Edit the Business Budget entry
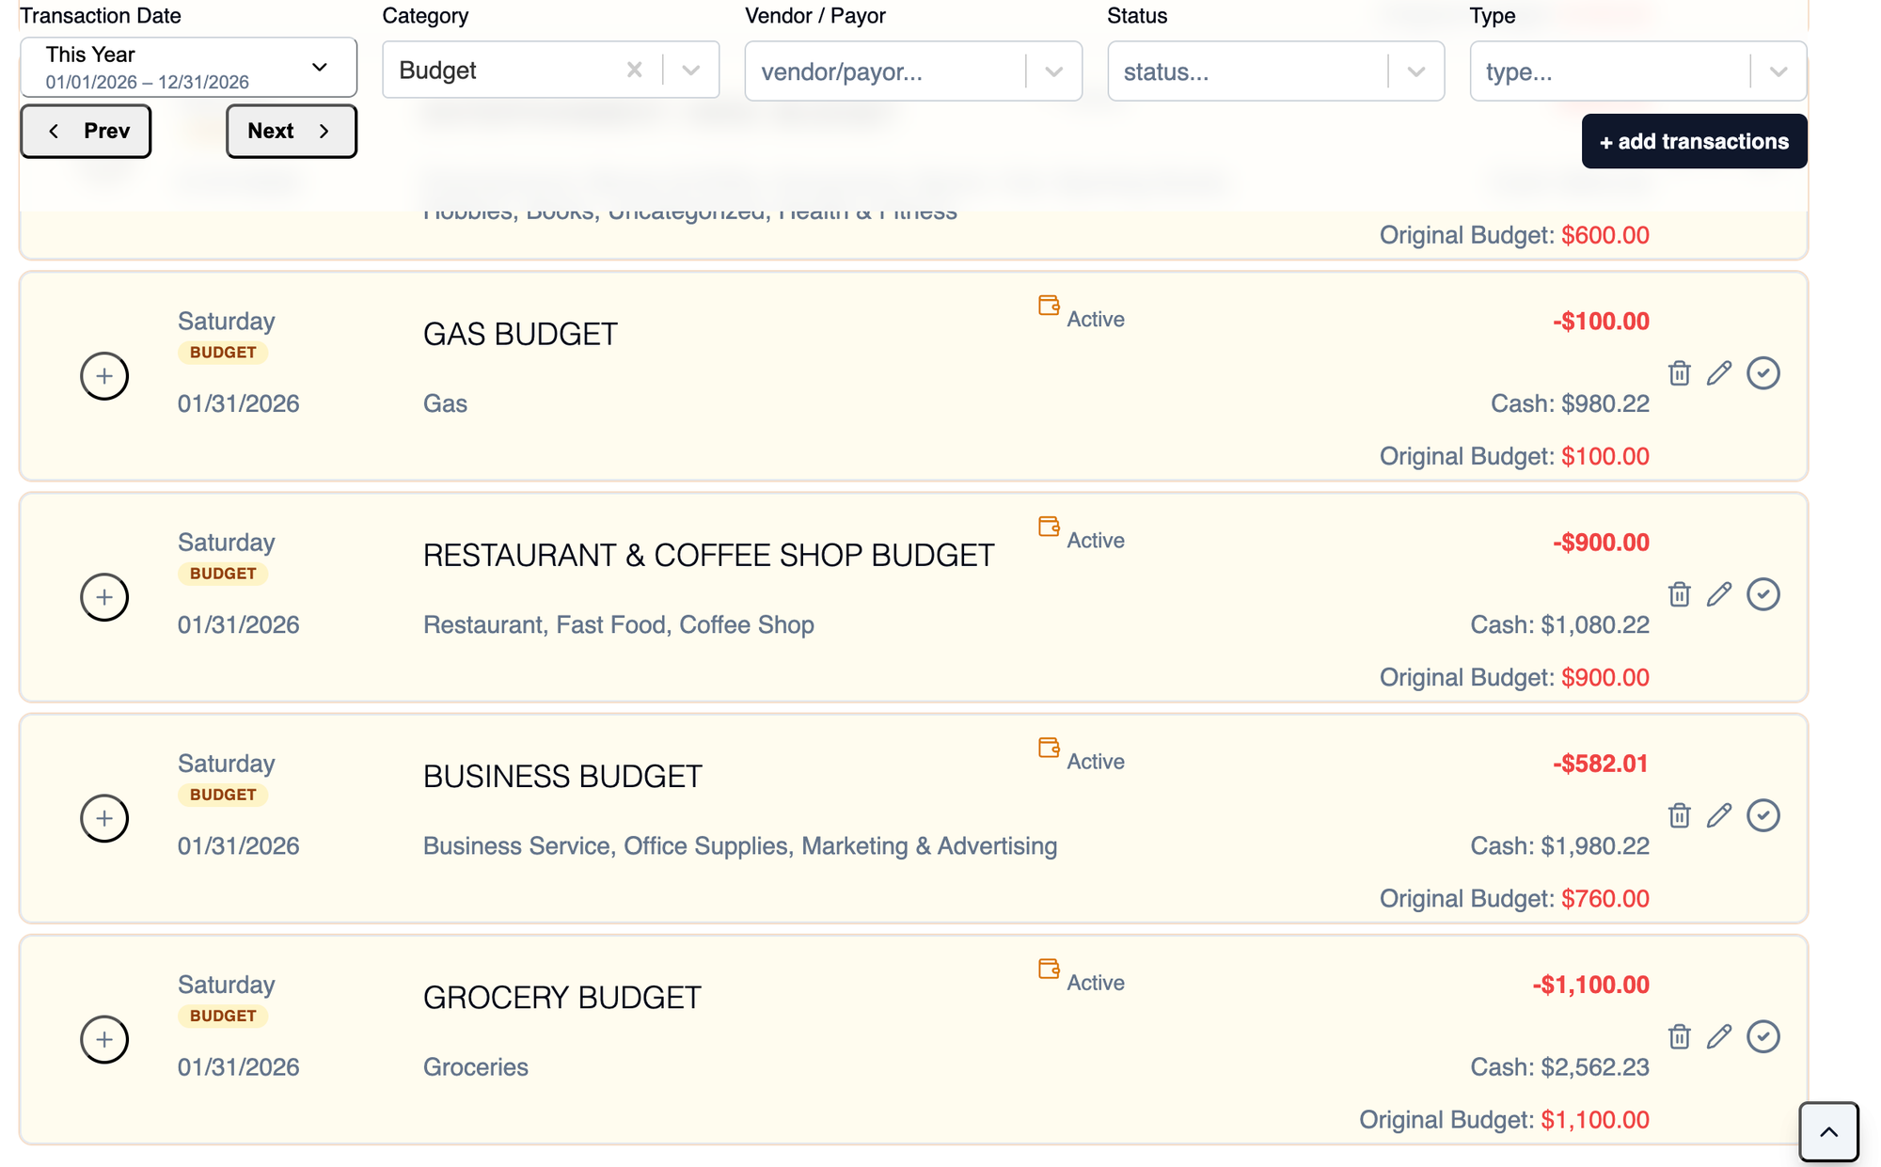This screenshot has height=1167, width=1881. click(x=1719, y=815)
